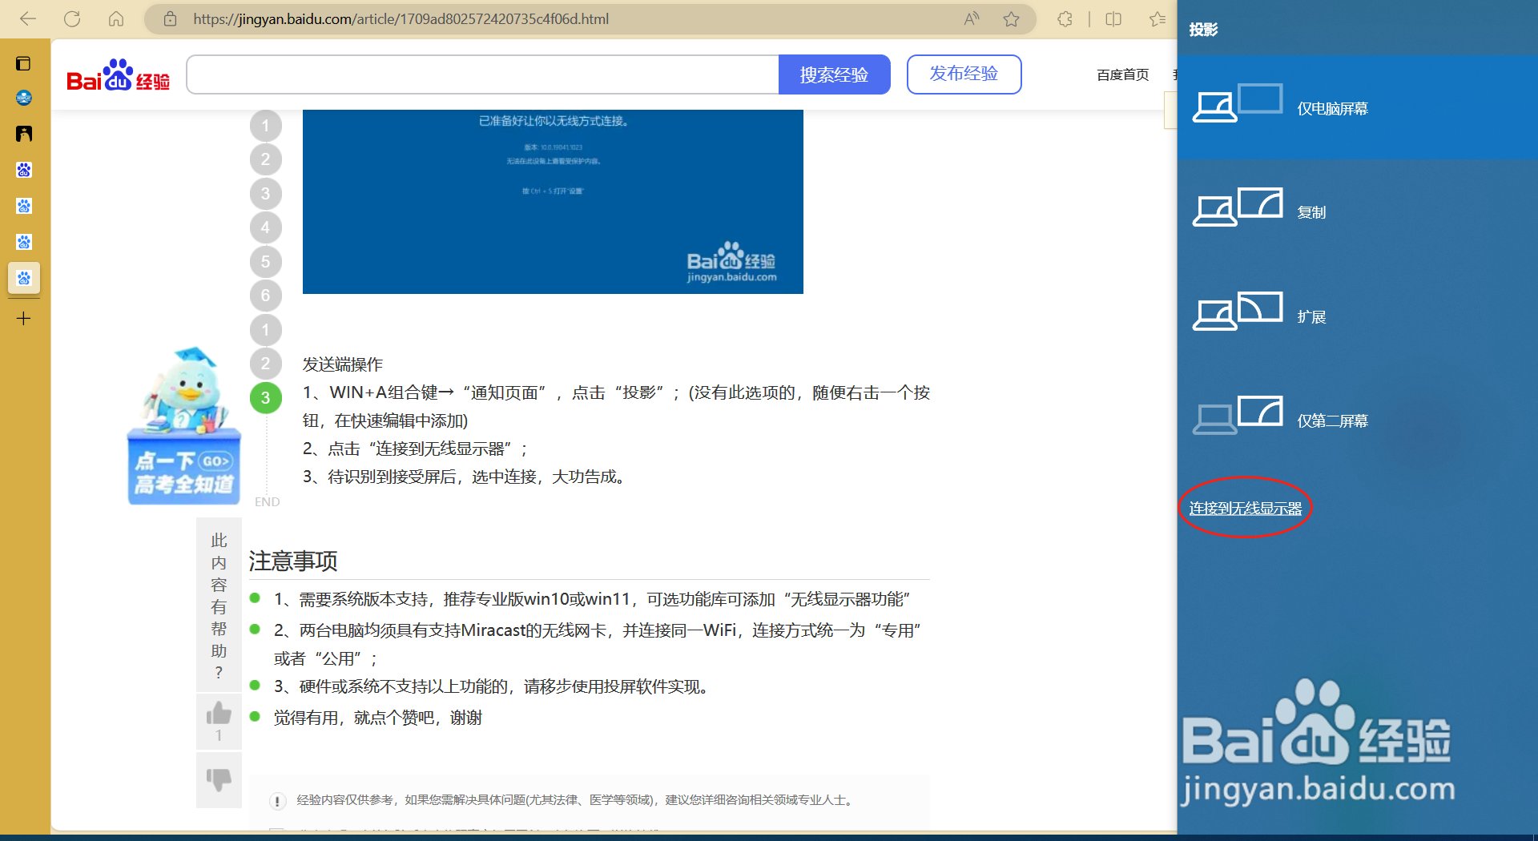Image resolution: width=1538 pixels, height=841 pixels.
Task: Click the 发送端操作 text line
Action: point(343,364)
